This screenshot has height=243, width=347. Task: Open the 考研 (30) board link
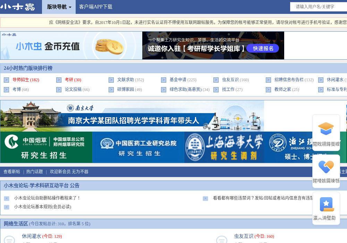tap(73, 80)
